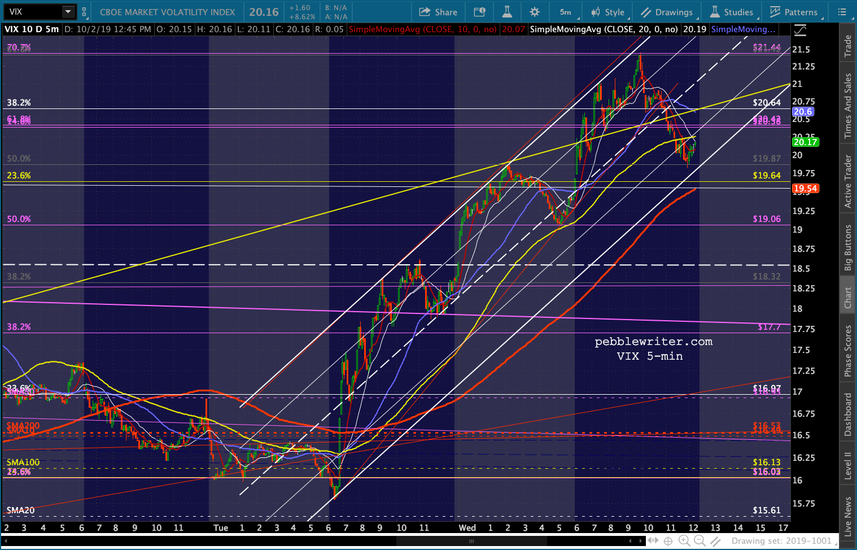Open the Patterns menu
Image resolution: width=857 pixels, height=550 pixels.
[793, 12]
